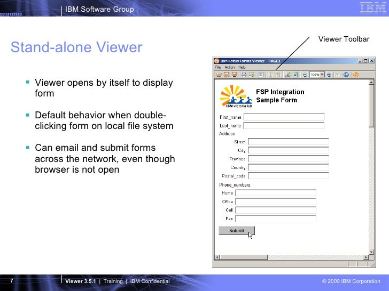
Task: Click the Cell phone field
Action: point(276,210)
